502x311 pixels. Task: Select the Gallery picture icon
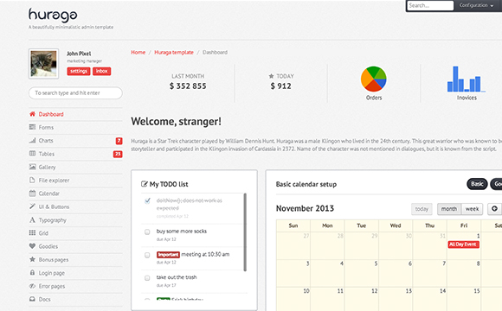click(32, 167)
